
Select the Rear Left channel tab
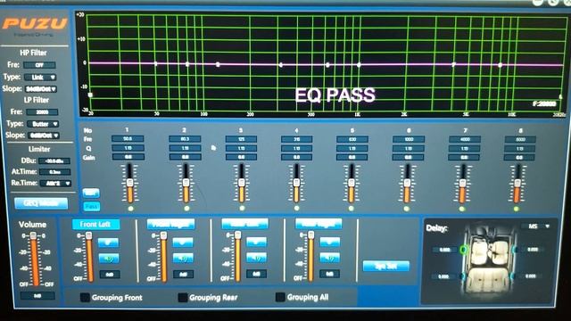click(x=244, y=224)
